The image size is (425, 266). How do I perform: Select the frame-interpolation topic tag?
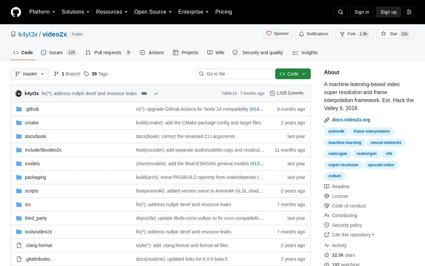pyautogui.click(x=372, y=131)
